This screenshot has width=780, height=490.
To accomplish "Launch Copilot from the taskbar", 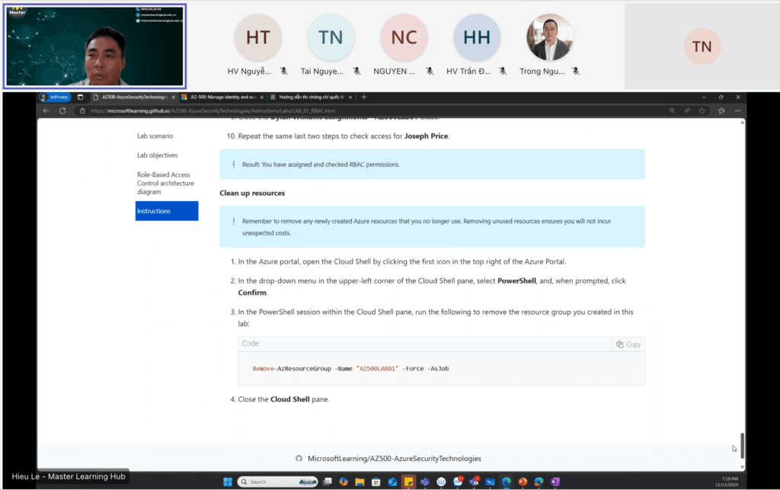I will (x=344, y=482).
